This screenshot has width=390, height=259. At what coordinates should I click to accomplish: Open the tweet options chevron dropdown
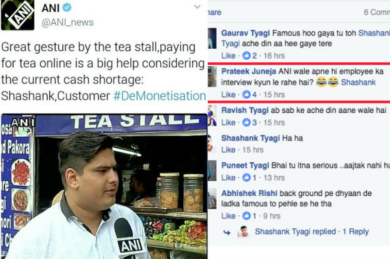[x=197, y=7]
